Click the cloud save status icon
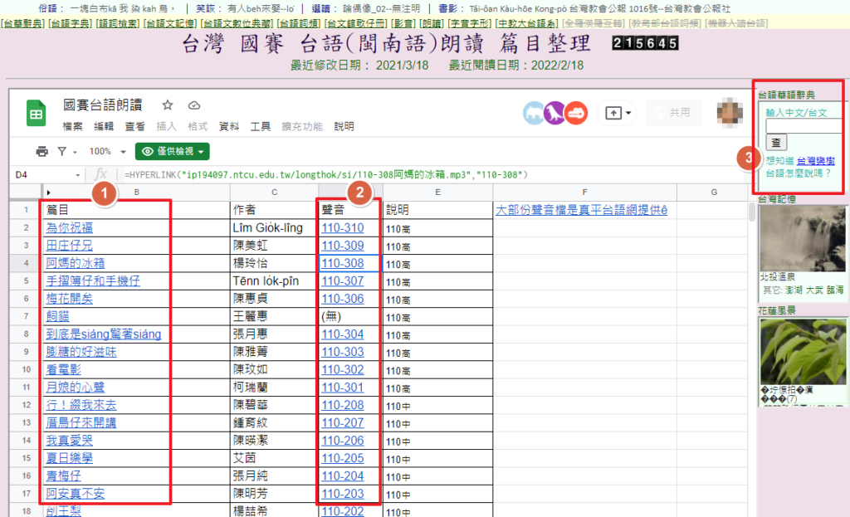 194,105
